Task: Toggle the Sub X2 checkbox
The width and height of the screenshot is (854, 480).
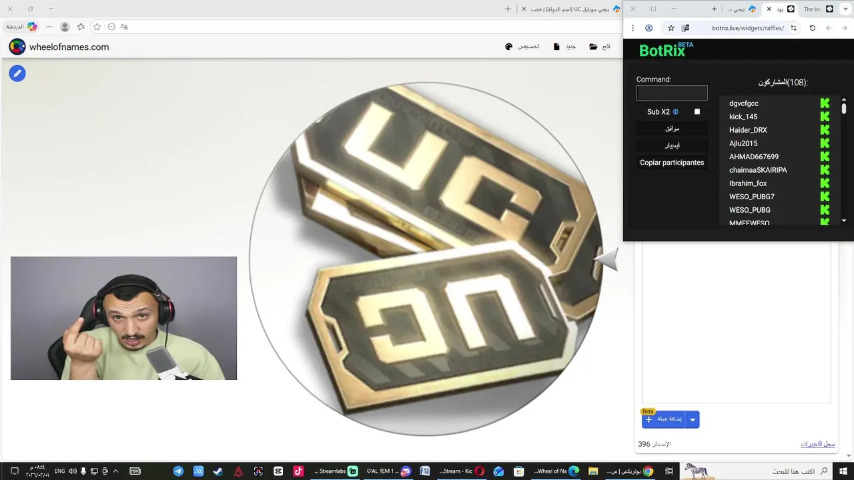Action: pos(697,112)
